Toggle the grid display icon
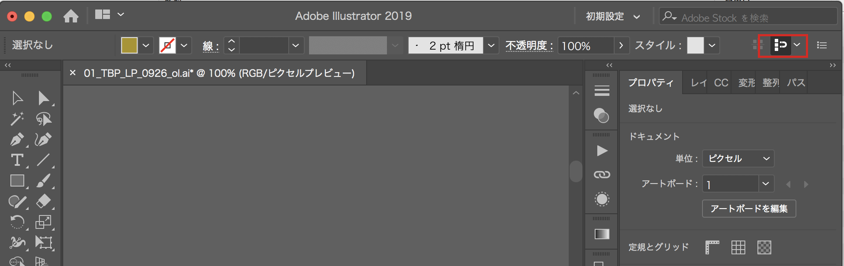This screenshot has width=844, height=266. [738, 247]
